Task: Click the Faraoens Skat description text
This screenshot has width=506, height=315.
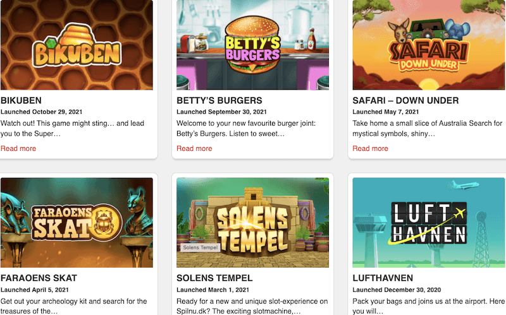Action: point(73,306)
